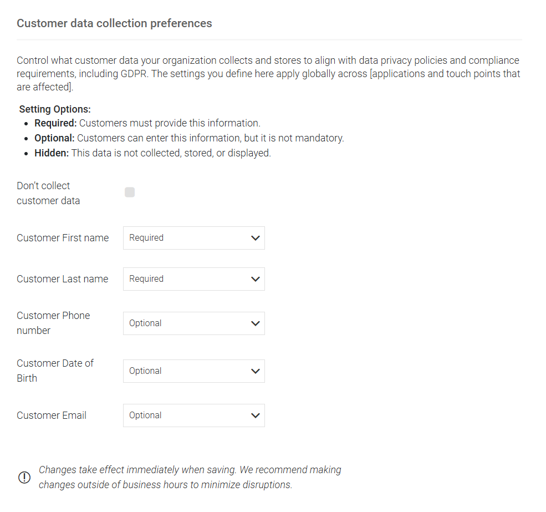546x512 pixels.
Task: Click the bold "Required:" option description
Action: (x=55, y=123)
